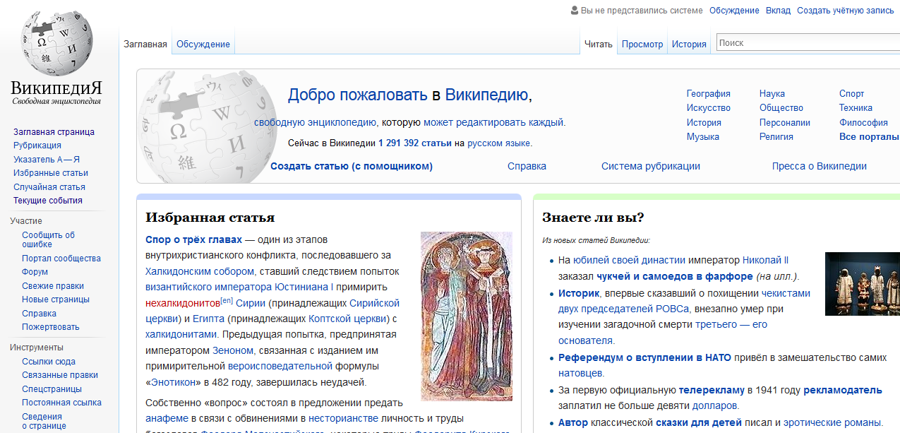Open Избранные статьи sidebar link
This screenshot has height=433, width=900.
pyautogui.click(x=51, y=173)
